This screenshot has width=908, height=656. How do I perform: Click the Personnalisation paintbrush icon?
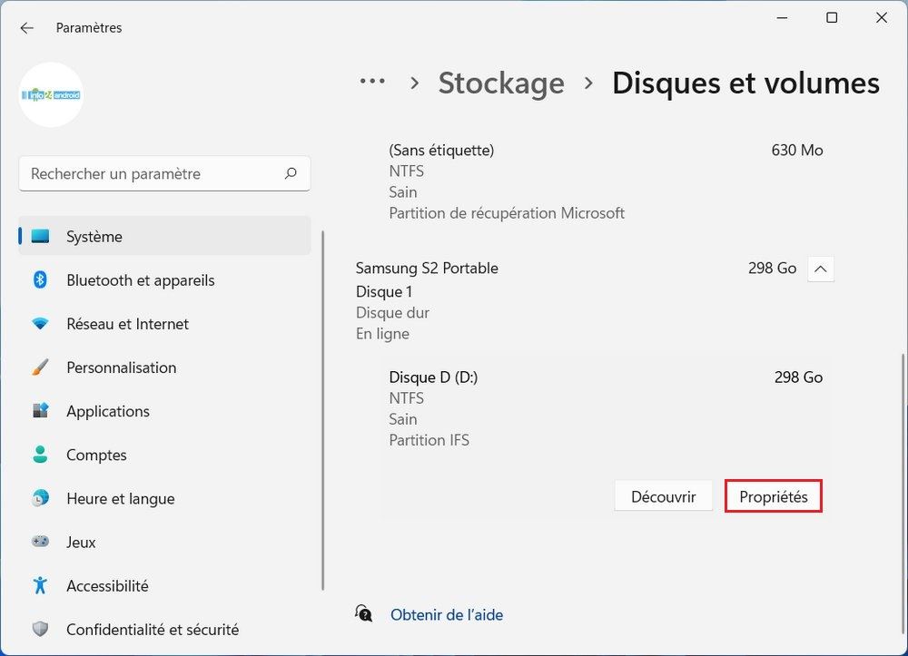[x=40, y=367]
